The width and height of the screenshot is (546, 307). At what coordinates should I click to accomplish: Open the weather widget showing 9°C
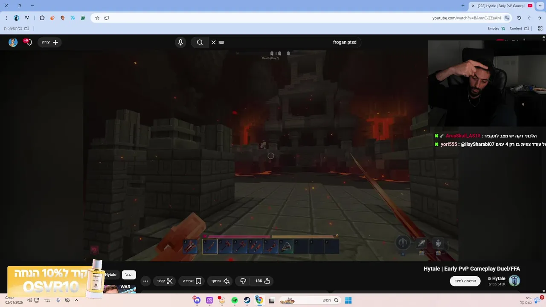(x=531, y=300)
